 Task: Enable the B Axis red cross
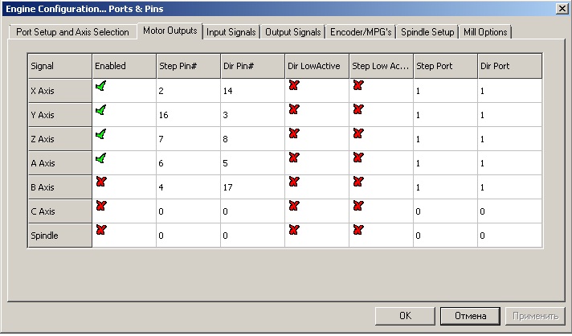[100, 182]
